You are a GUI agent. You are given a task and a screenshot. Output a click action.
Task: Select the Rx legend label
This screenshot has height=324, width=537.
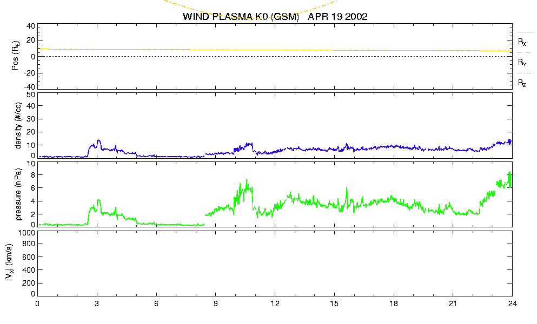(522, 42)
